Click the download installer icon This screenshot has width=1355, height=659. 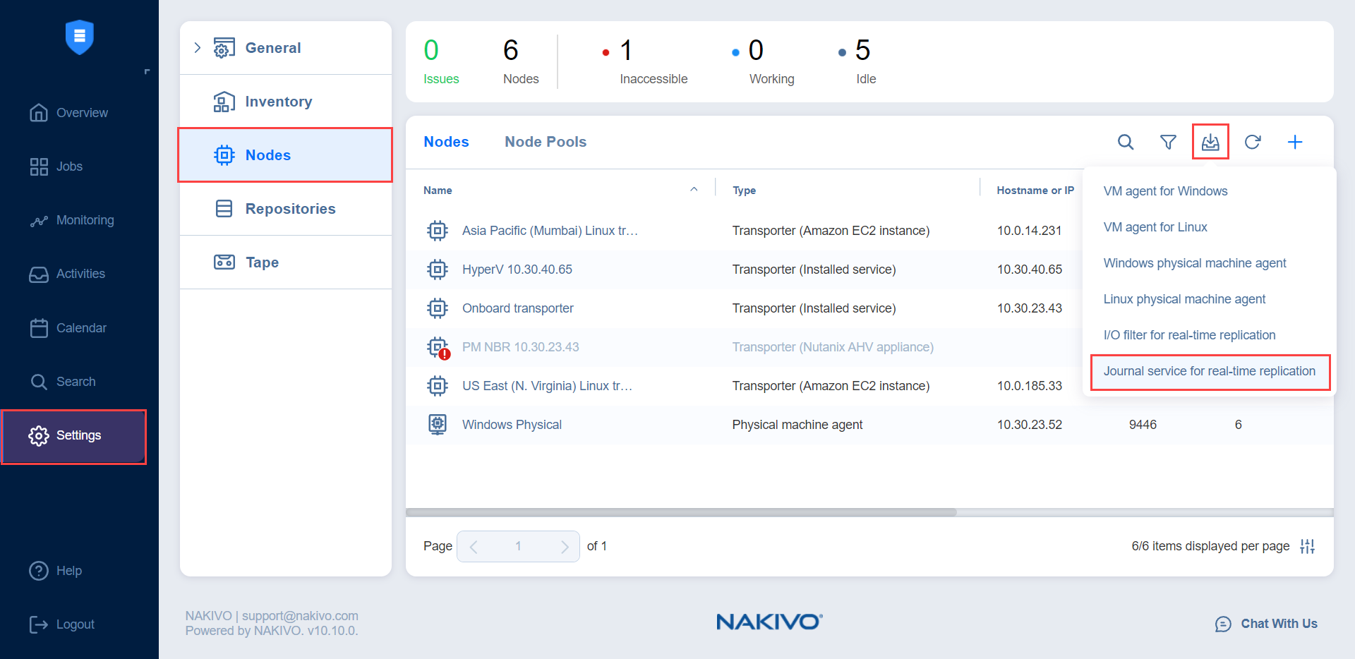point(1210,143)
